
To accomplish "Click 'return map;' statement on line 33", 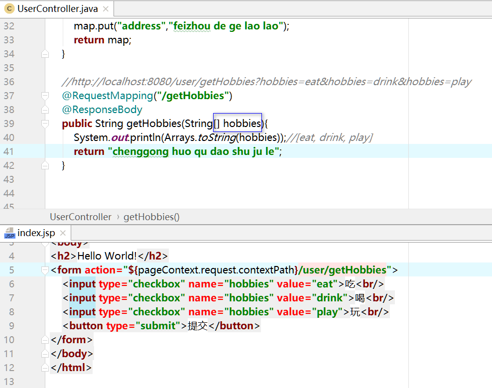I will pos(103,40).
